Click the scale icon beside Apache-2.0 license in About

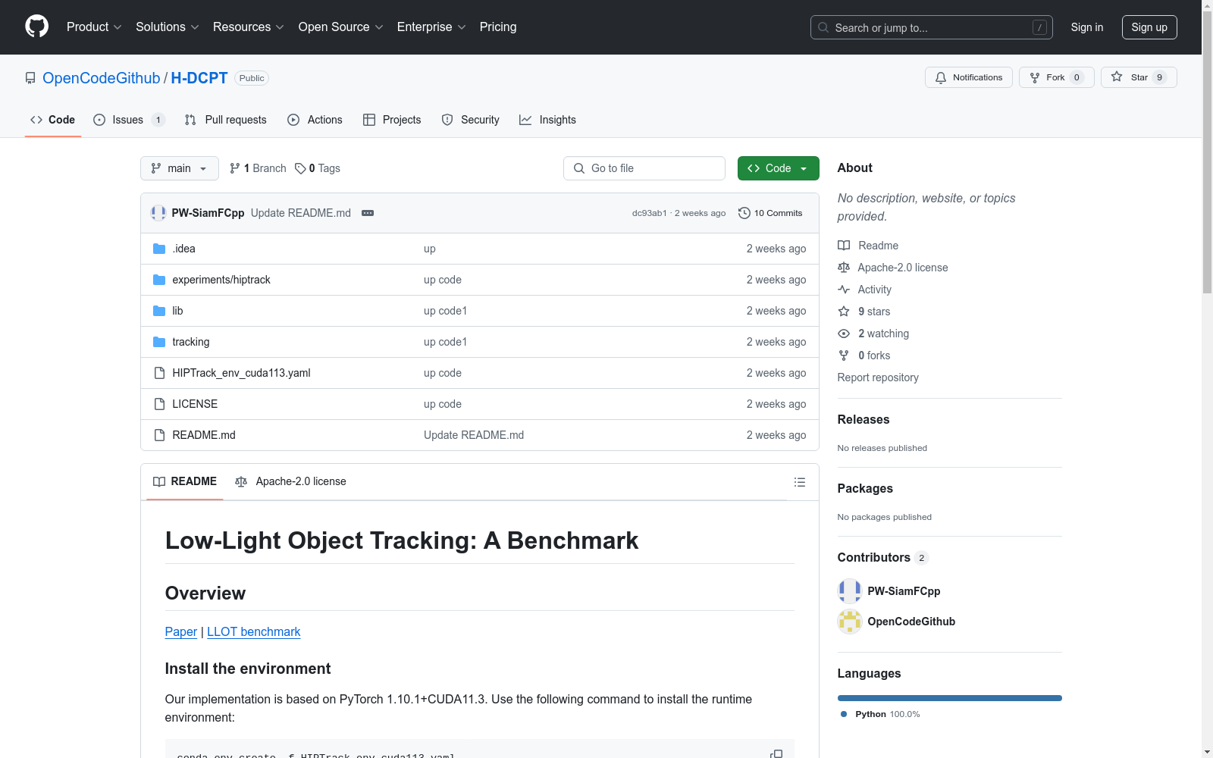pyautogui.click(x=844, y=268)
